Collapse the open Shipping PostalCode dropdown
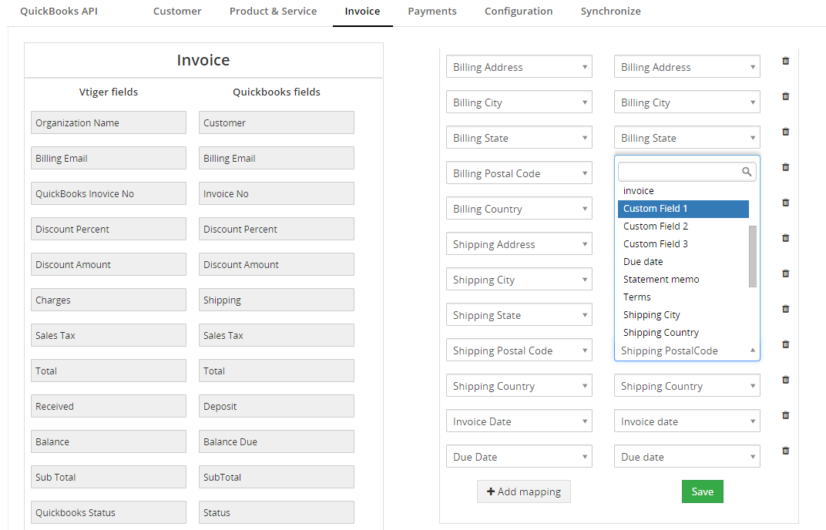 pos(687,351)
